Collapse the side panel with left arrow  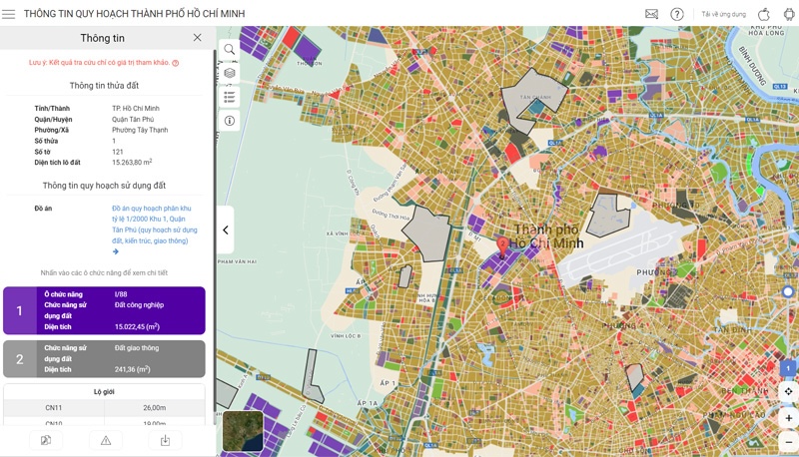226,230
